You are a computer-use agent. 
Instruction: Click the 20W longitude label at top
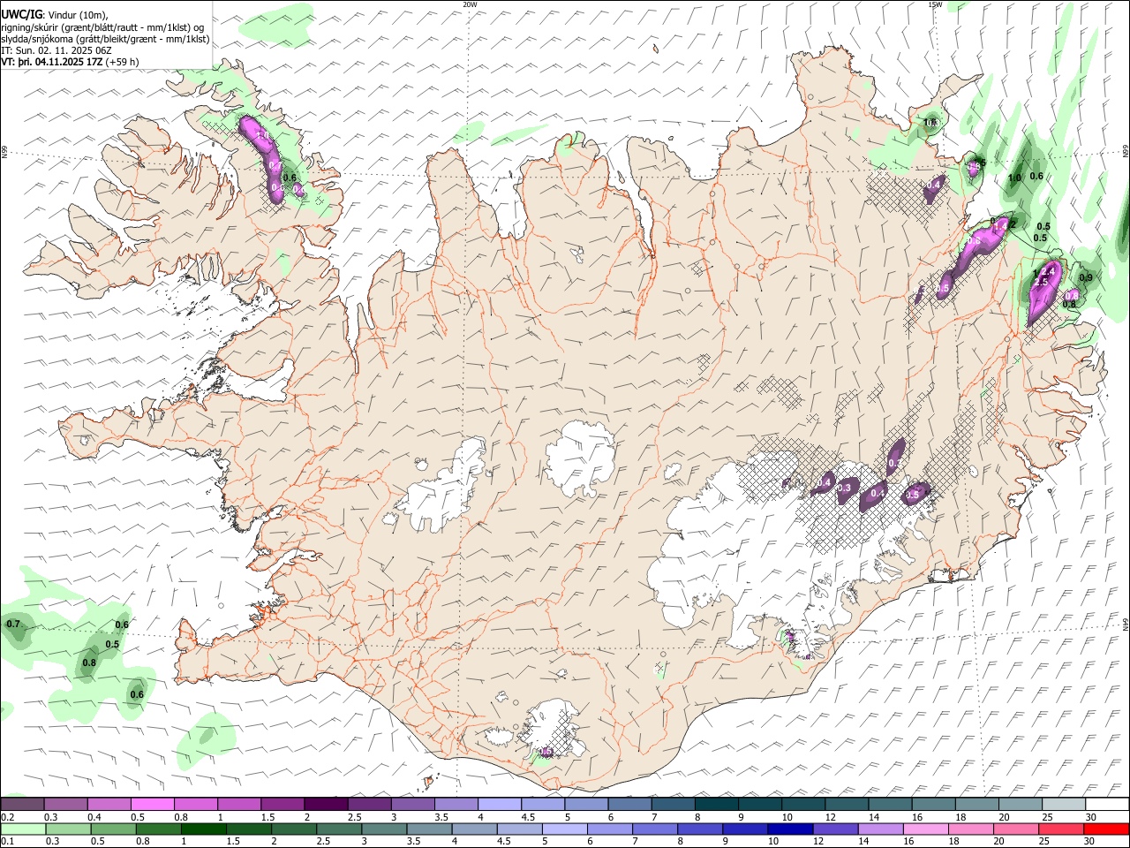click(470, 4)
